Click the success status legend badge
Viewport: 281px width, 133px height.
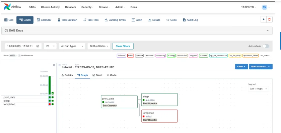203,56
